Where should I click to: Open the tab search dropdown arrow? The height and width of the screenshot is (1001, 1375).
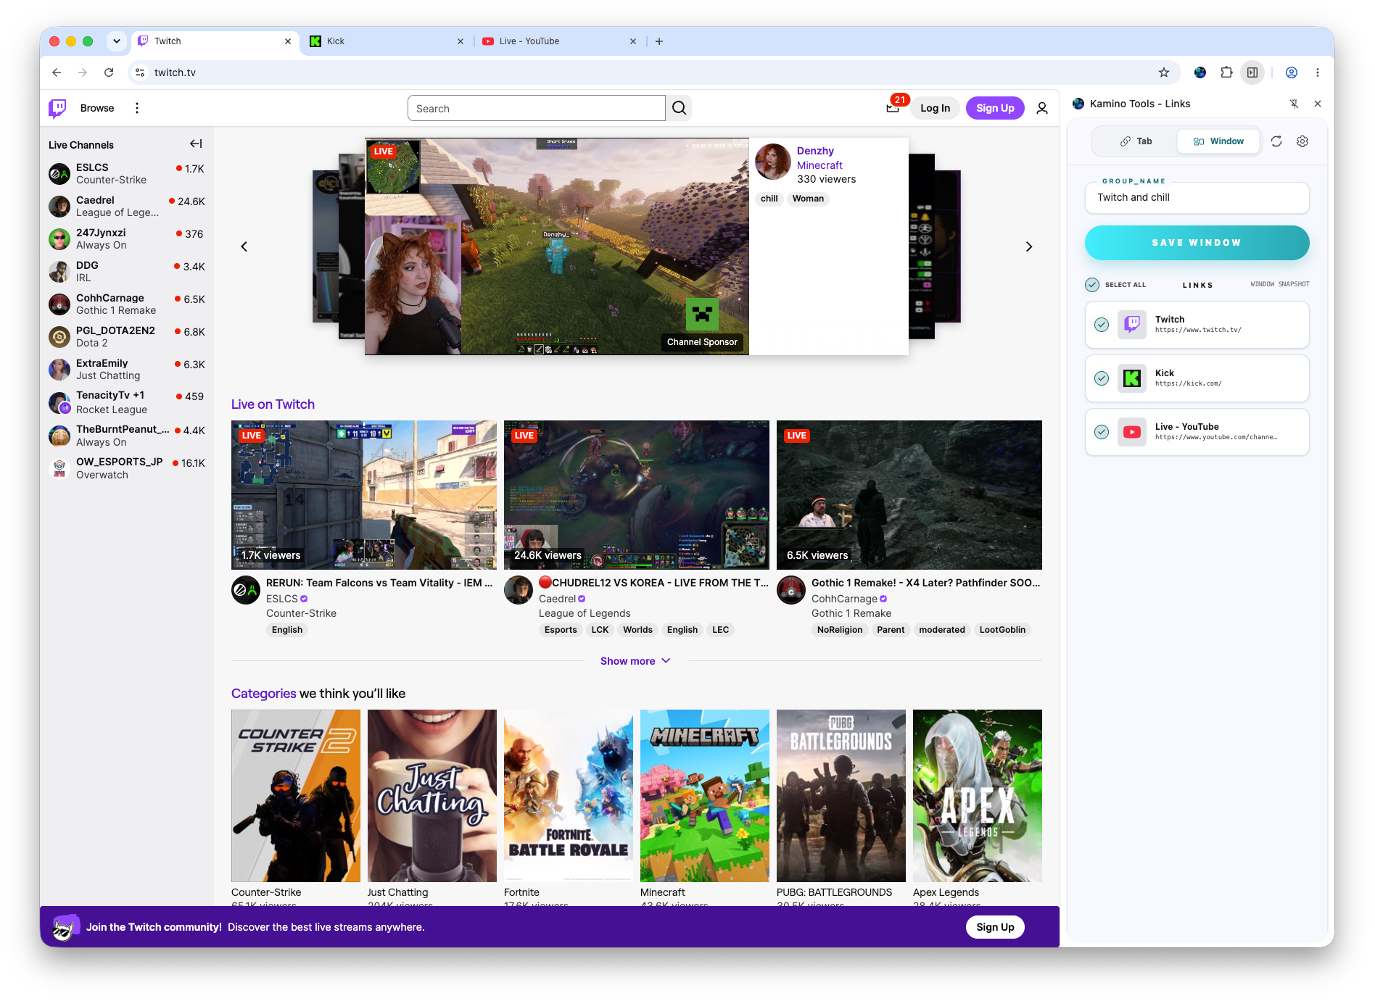click(117, 41)
